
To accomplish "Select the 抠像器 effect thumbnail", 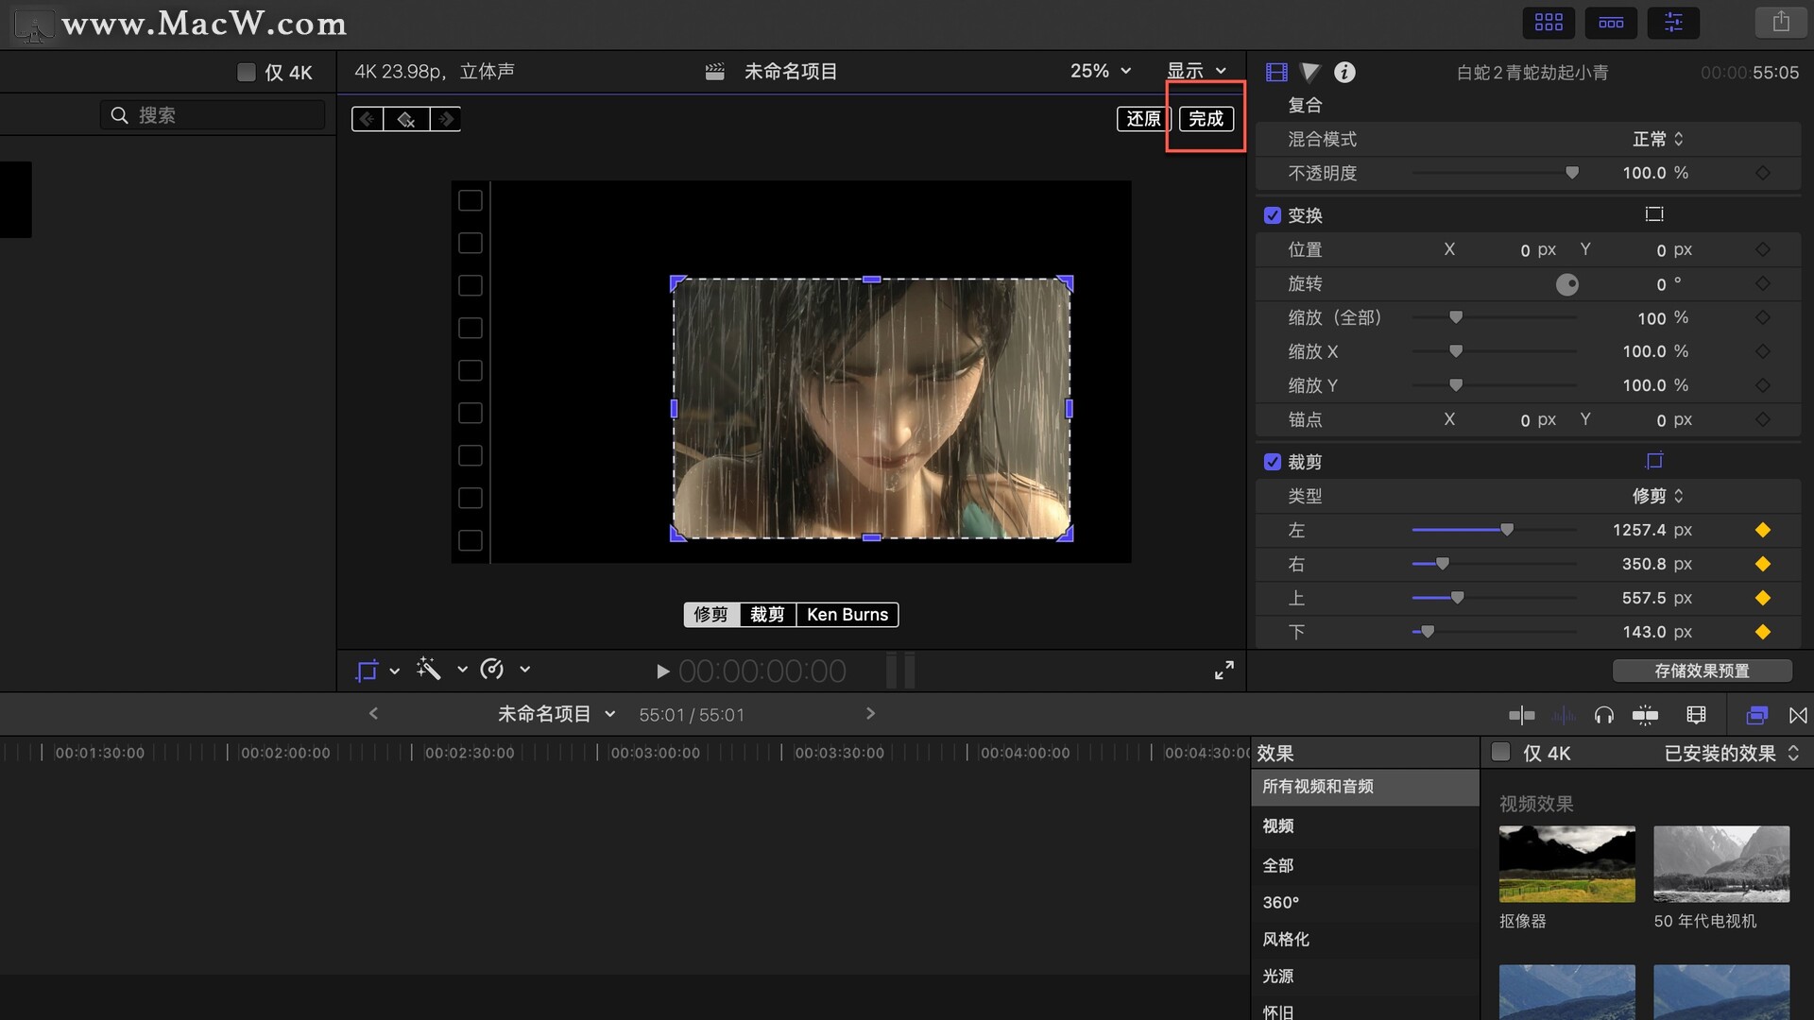I will [x=1566, y=864].
